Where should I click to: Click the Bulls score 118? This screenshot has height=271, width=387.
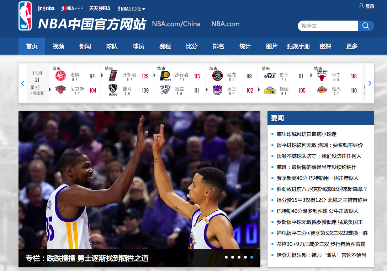pyautogui.click(x=354, y=76)
